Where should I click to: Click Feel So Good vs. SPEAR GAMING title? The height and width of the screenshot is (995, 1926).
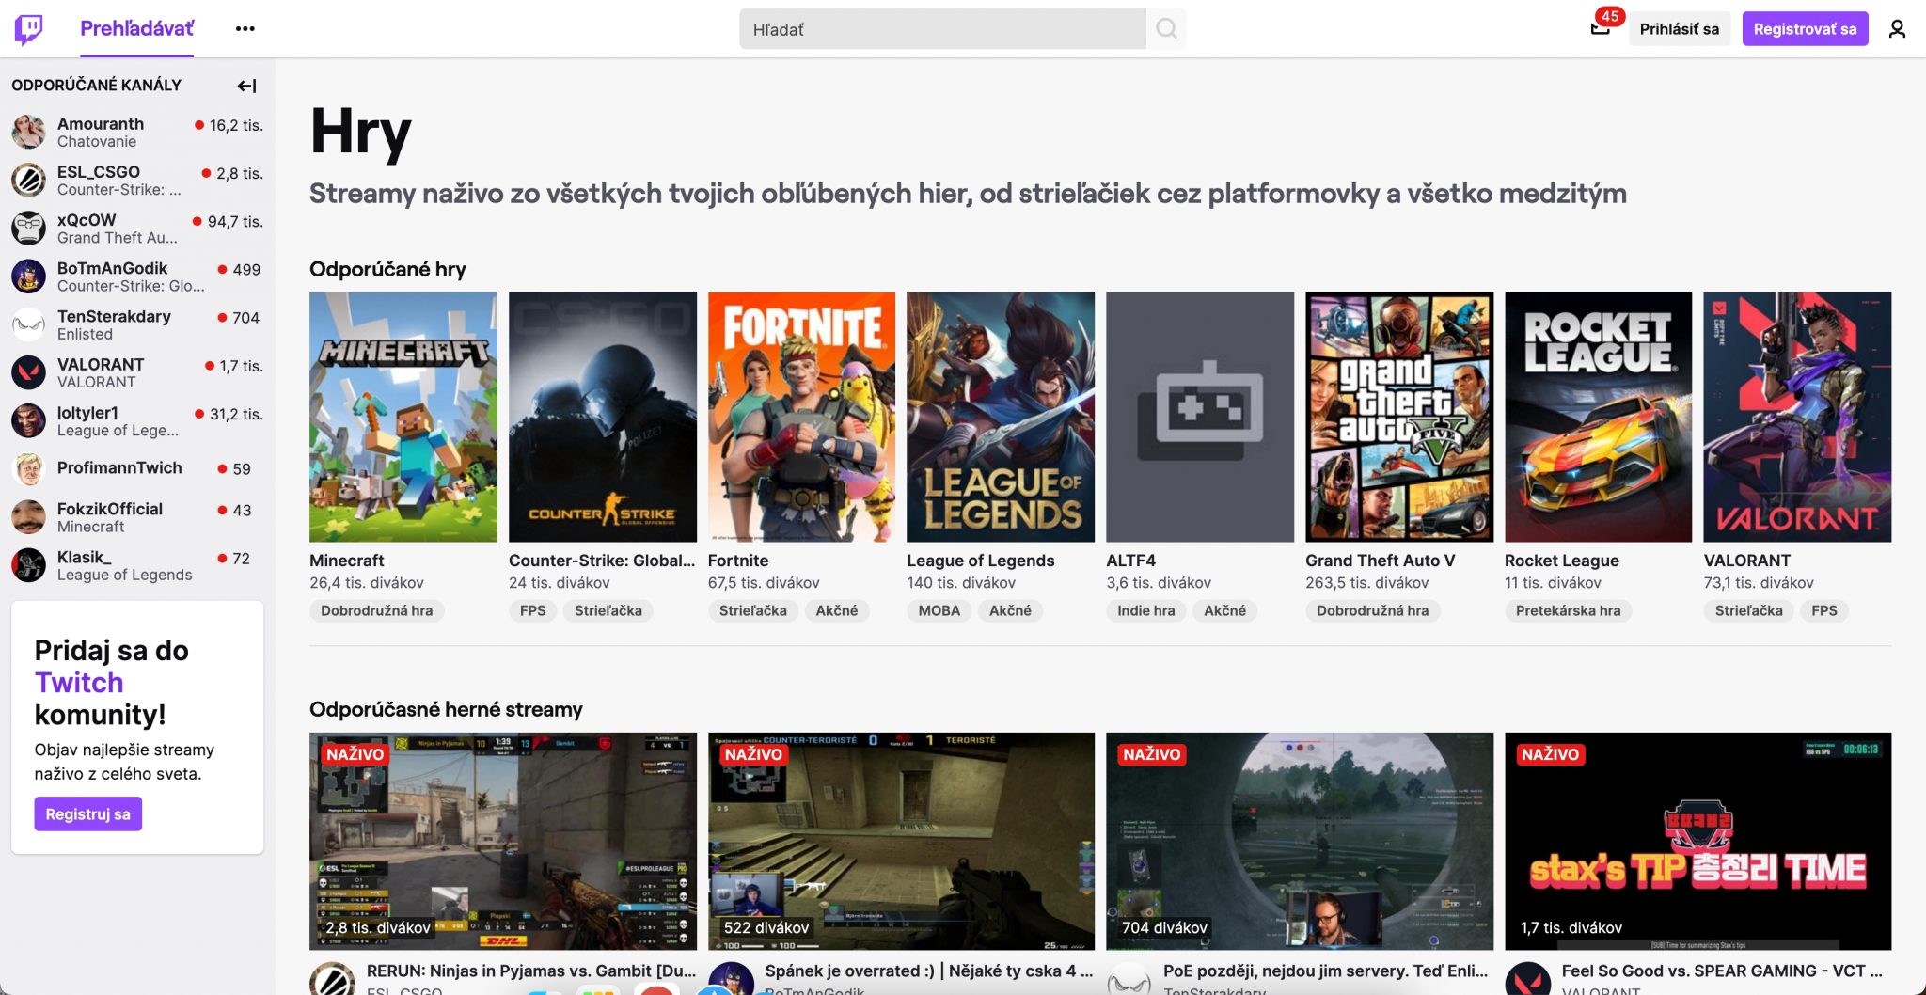tap(1722, 971)
